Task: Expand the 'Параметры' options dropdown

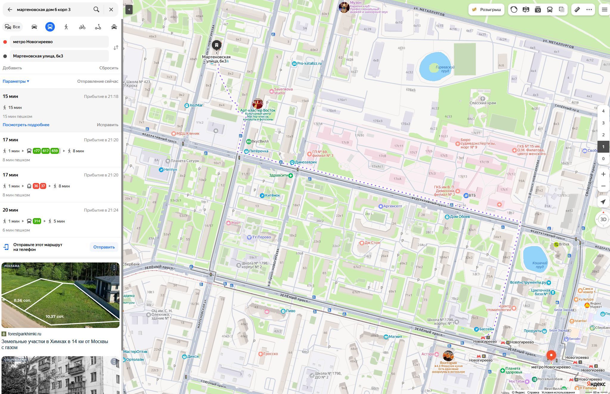Action: tap(15, 81)
